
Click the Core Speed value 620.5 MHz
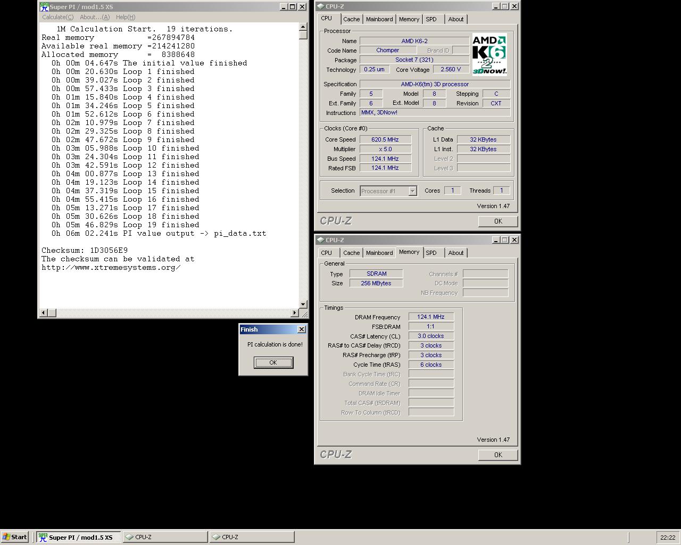coord(385,139)
